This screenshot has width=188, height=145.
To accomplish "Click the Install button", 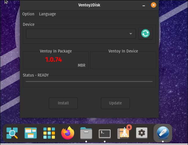I will click(63, 103).
